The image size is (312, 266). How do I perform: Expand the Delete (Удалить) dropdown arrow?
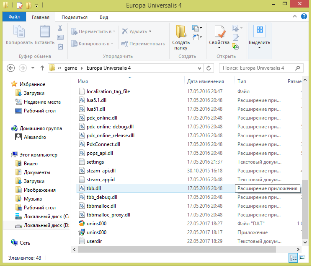click(150, 31)
